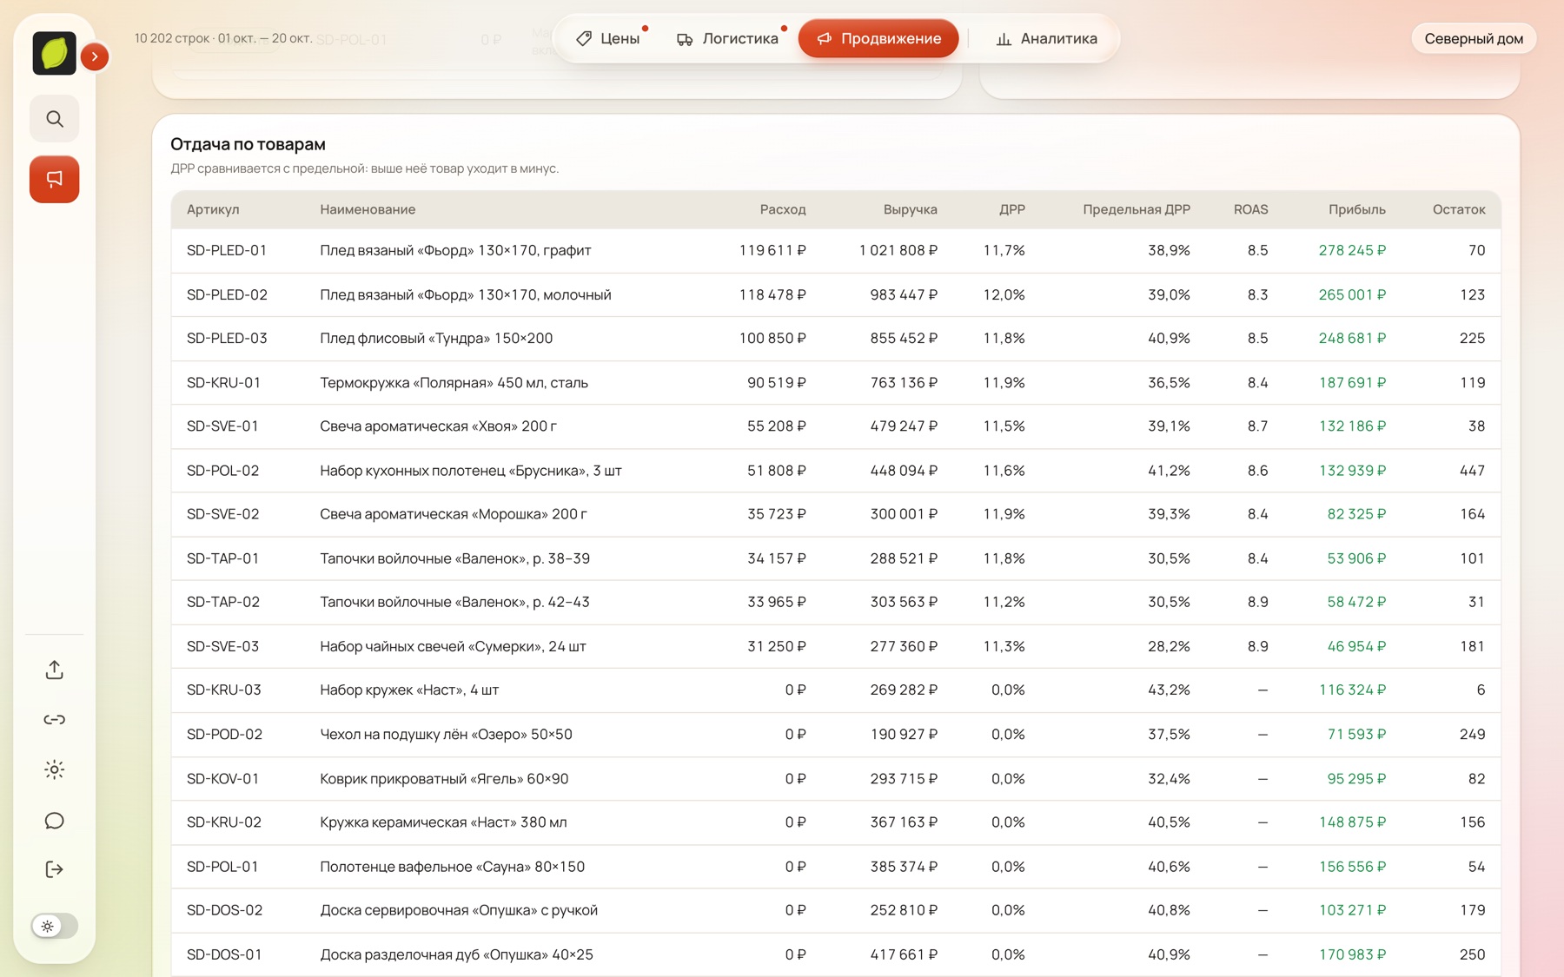The height and width of the screenshot is (977, 1564).
Task: Click the bar chart icon on Аналитика tab
Action: [1004, 39]
